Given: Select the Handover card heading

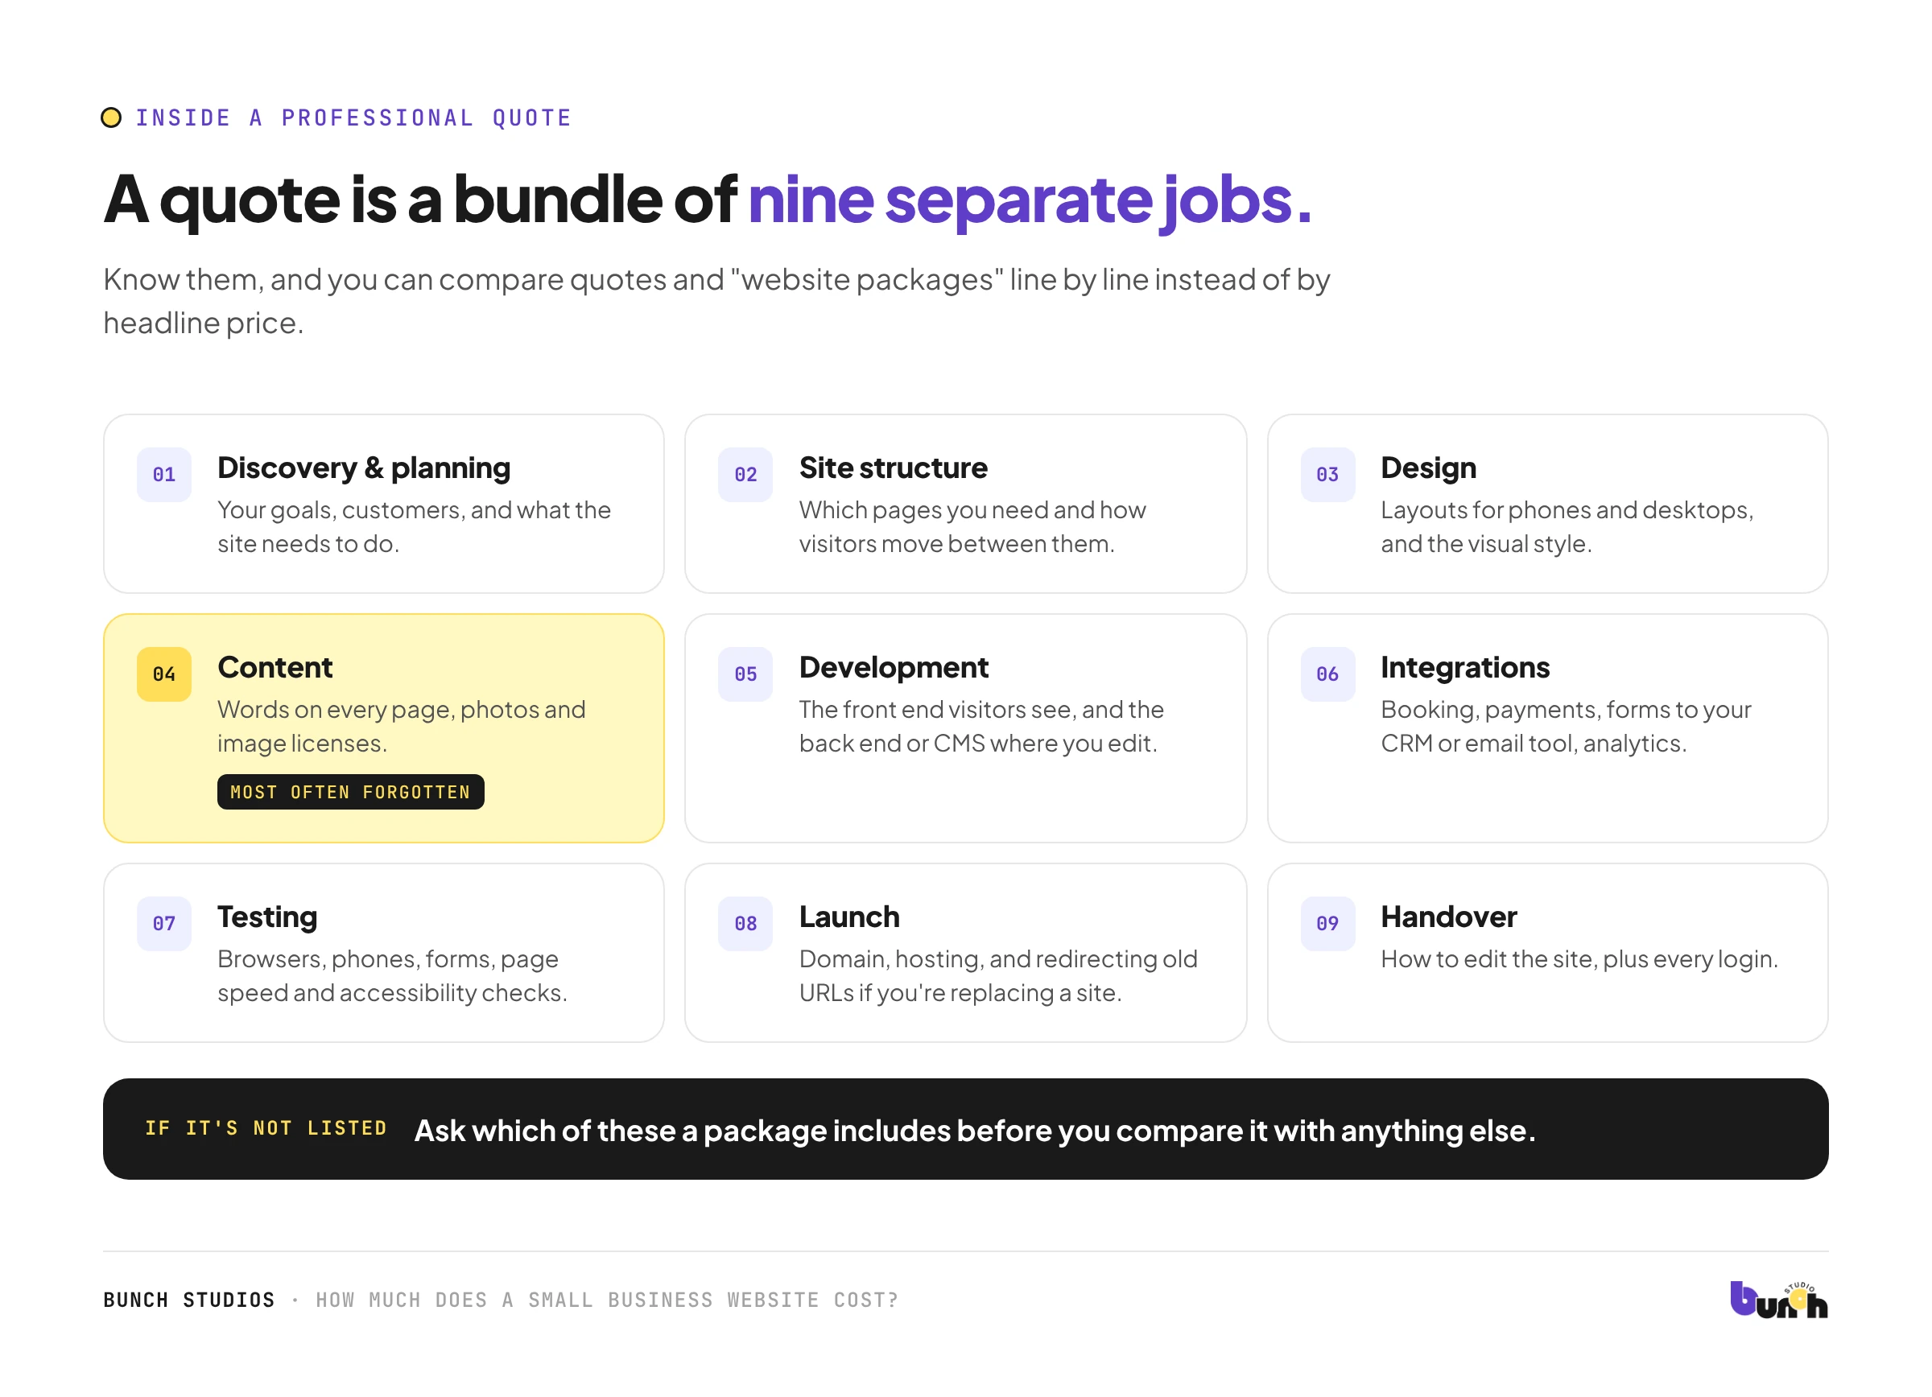Looking at the screenshot, I should 1449,917.
